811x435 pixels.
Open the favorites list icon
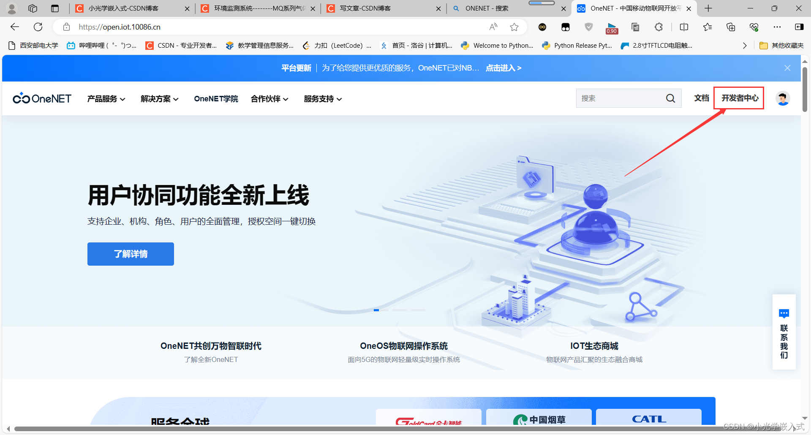708,27
